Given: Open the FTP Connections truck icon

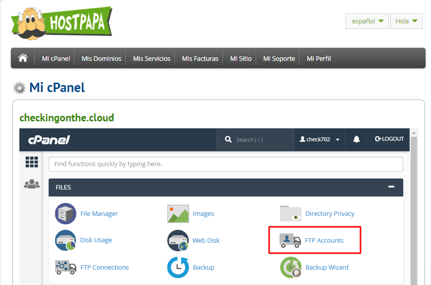Looking at the screenshot, I should tap(66, 267).
